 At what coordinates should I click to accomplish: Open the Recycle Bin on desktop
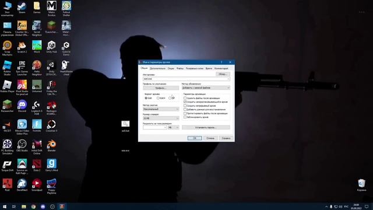click(361, 185)
